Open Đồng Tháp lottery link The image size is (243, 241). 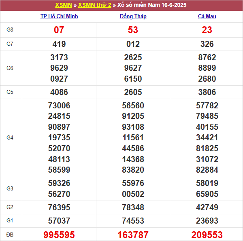(133, 17)
